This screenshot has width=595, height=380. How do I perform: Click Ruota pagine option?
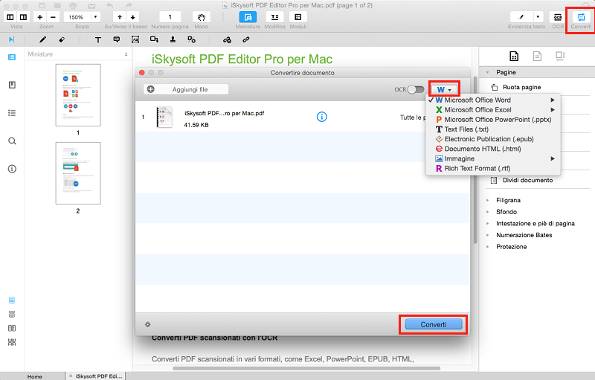[x=521, y=87]
